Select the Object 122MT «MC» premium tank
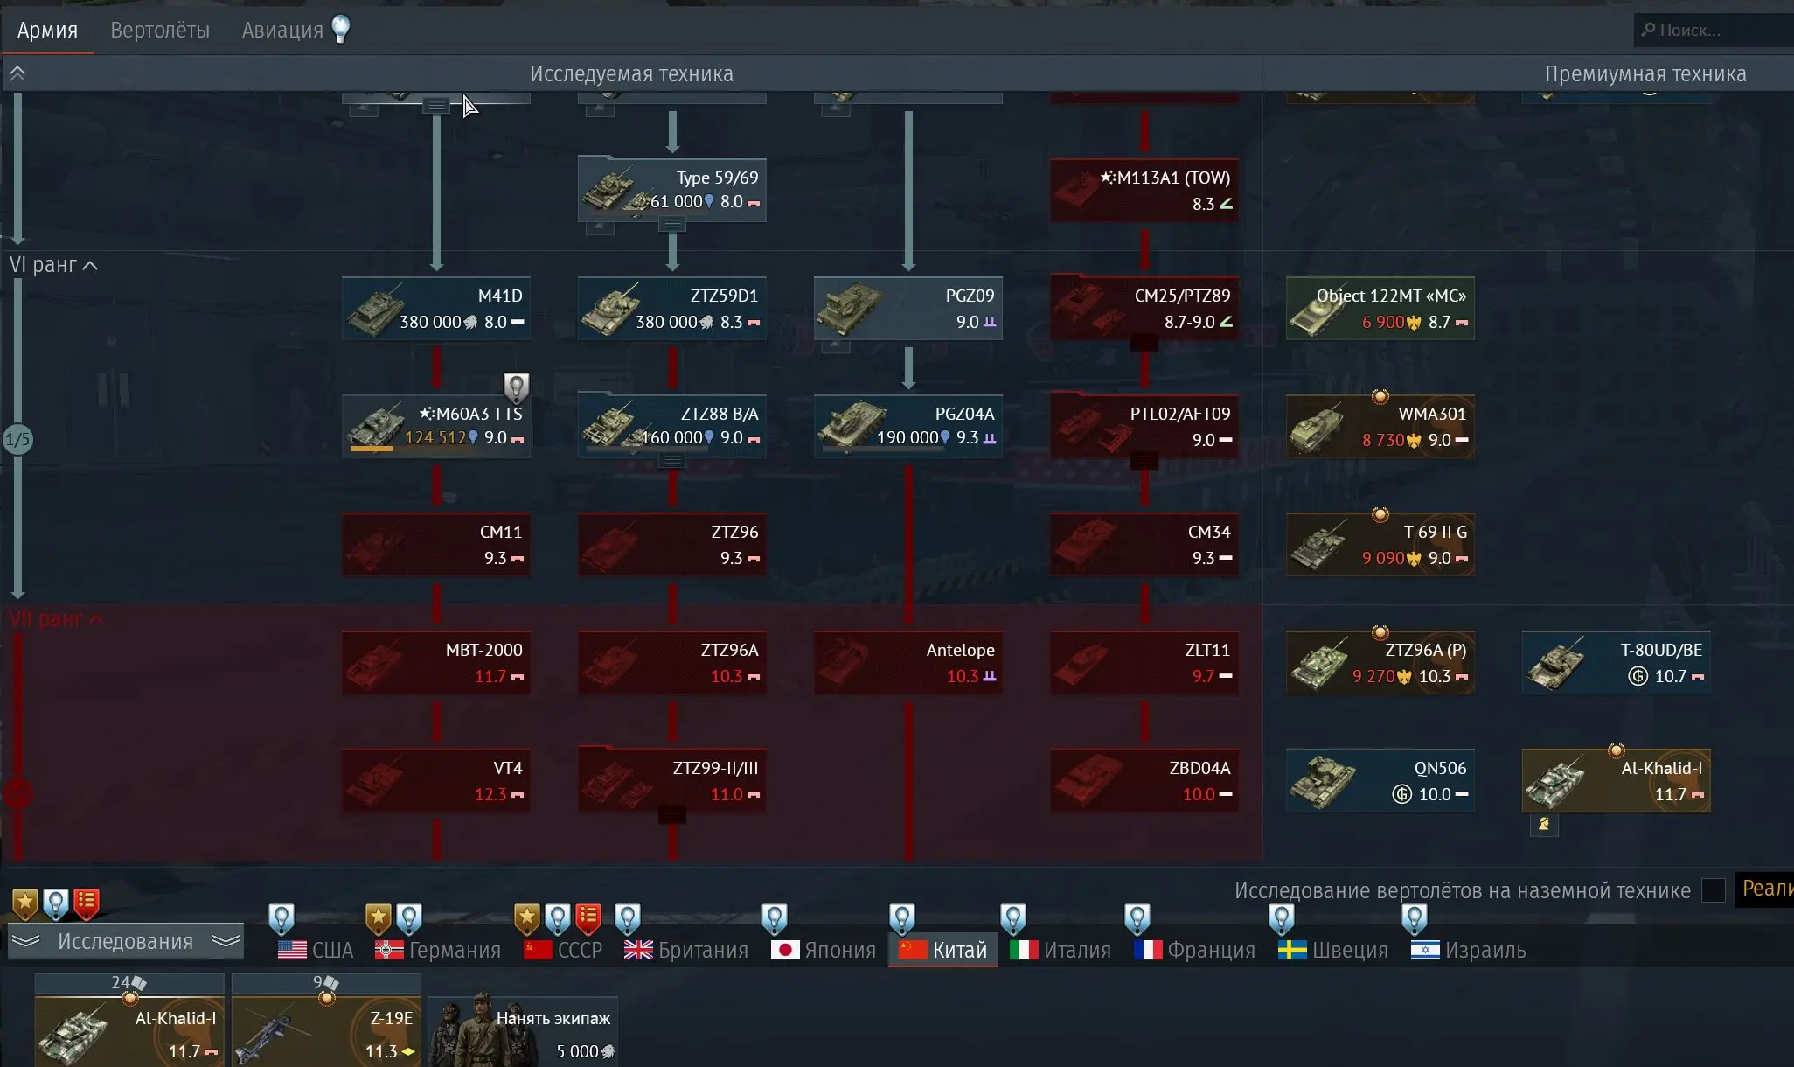1794x1067 pixels. point(1380,308)
